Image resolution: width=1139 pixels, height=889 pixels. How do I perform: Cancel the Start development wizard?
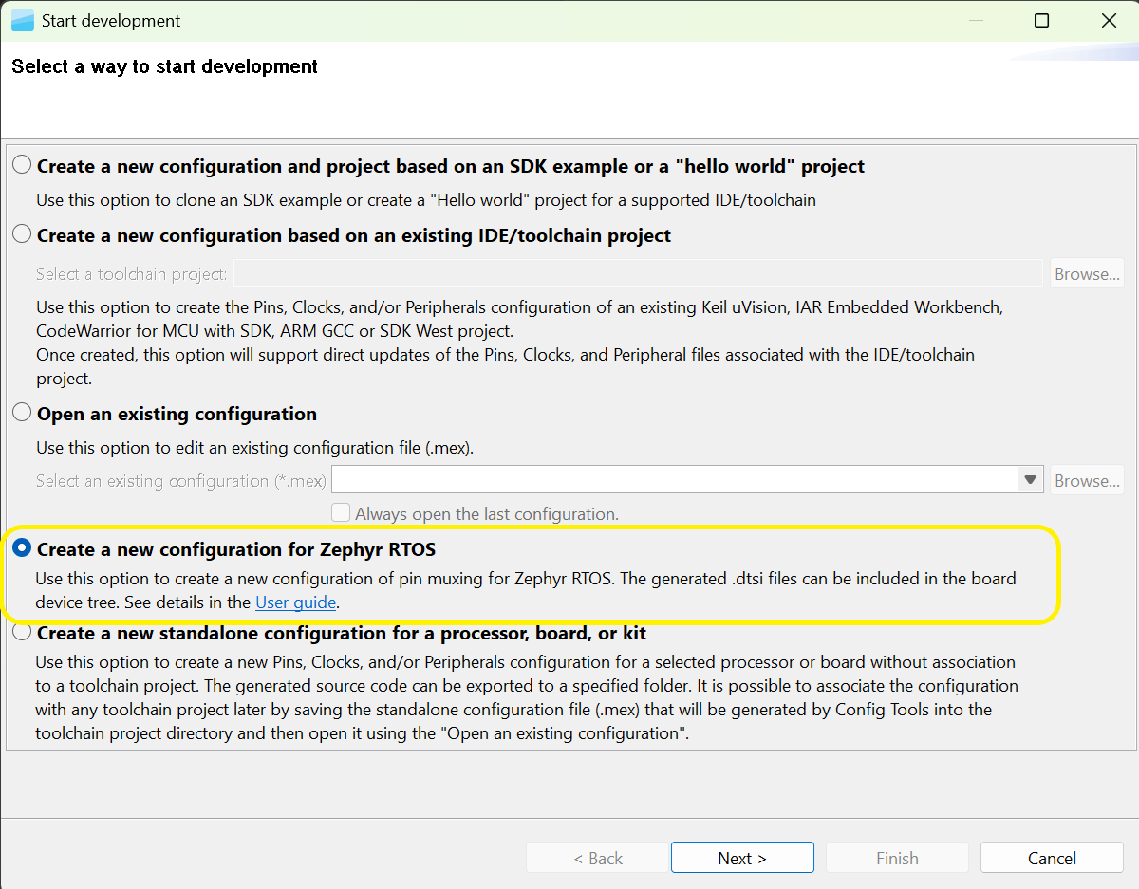point(1052,858)
